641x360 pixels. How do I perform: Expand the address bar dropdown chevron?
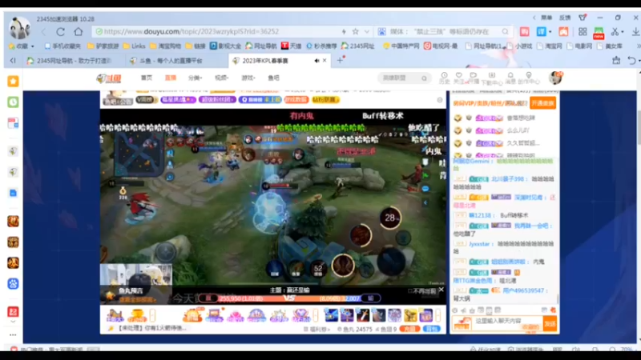coord(367,31)
